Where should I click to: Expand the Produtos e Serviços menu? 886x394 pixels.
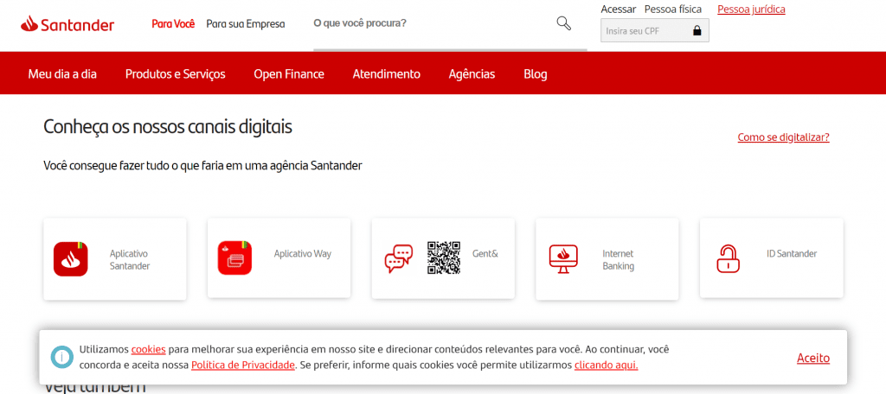pos(175,74)
